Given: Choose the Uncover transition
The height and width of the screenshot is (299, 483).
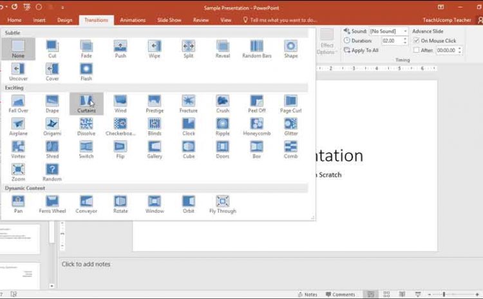Looking at the screenshot, I should point(18,71).
